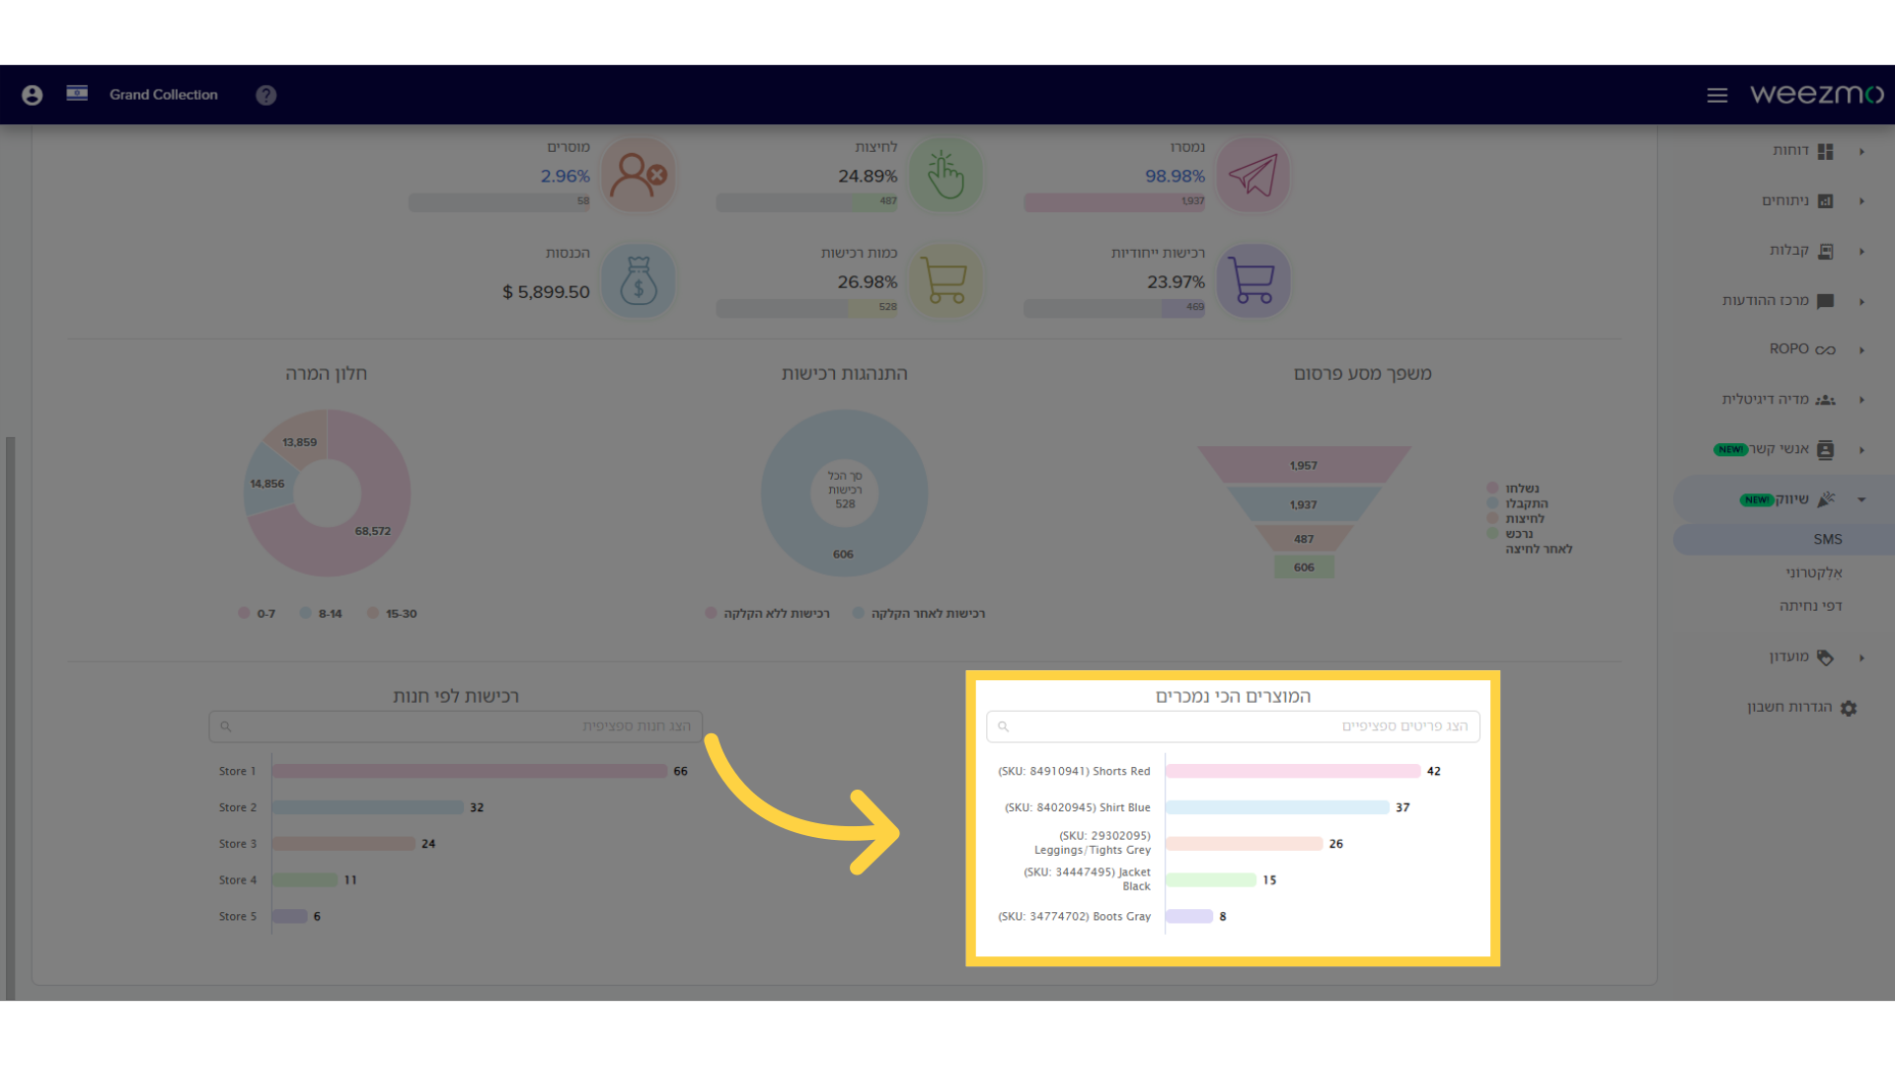Expand the אנשי קשר menu arrow
The image size is (1895, 1066).
pyautogui.click(x=1861, y=450)
